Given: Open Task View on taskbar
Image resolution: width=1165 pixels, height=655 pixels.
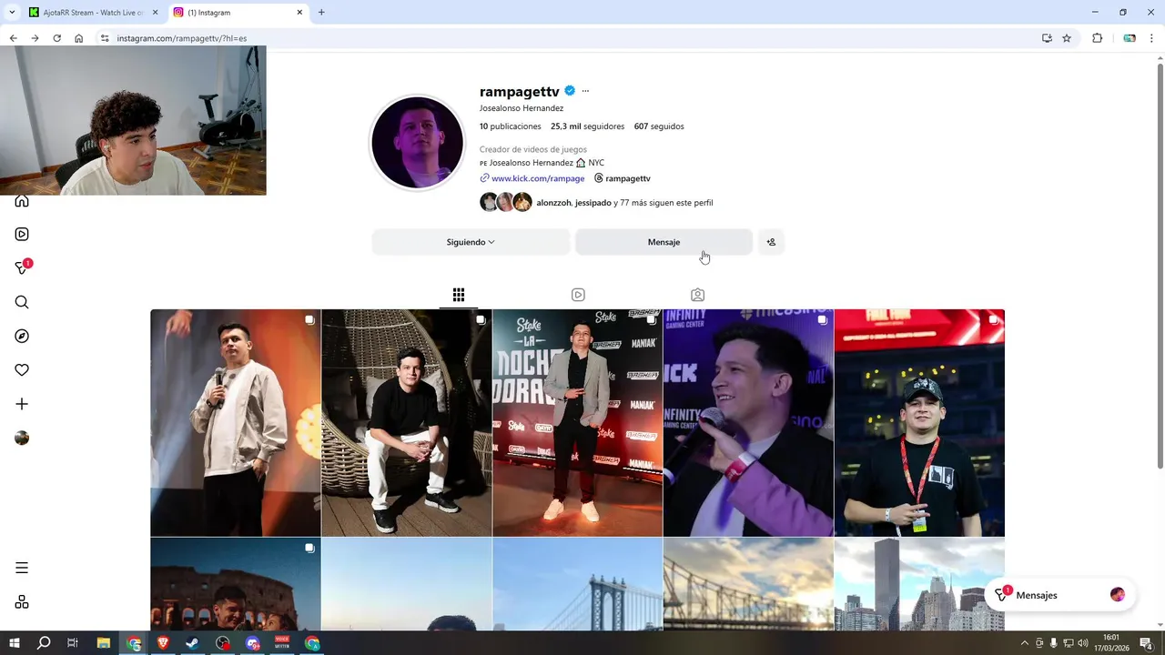Looking at the screenshot, I should pos(73,643).
